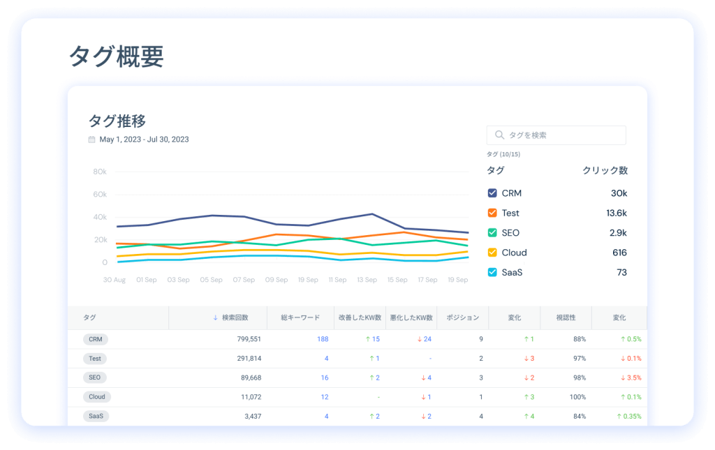Open the May 1 - Jul 30 date range
This screenshot has width=715, height=450.
pyautogui.click(x=144, y=140)
